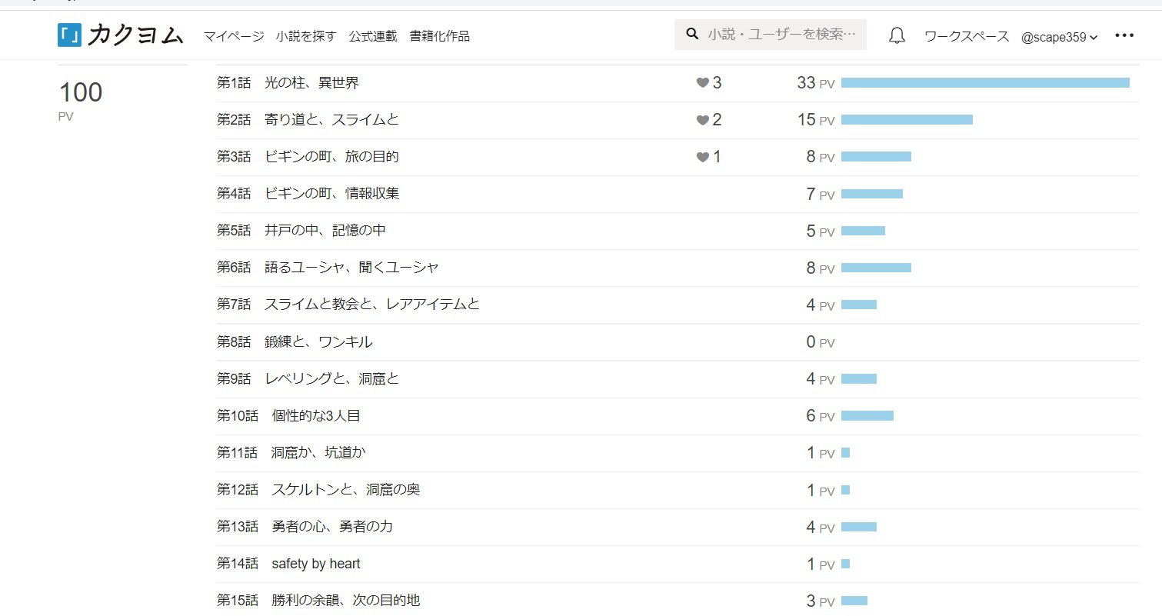Image resolution: width=1162 pixels, height=616 pixels.
Task: Open 公式連載 navigation item
Action: point(373,36)
